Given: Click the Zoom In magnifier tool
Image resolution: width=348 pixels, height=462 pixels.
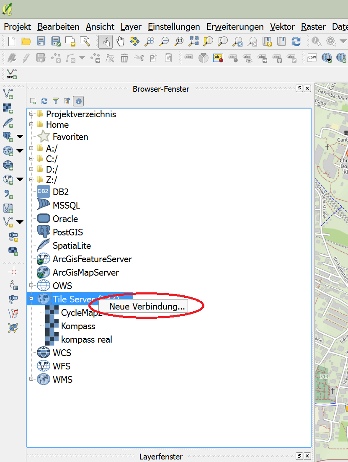Looking at the screenshot, I should (x=149, y=41).
